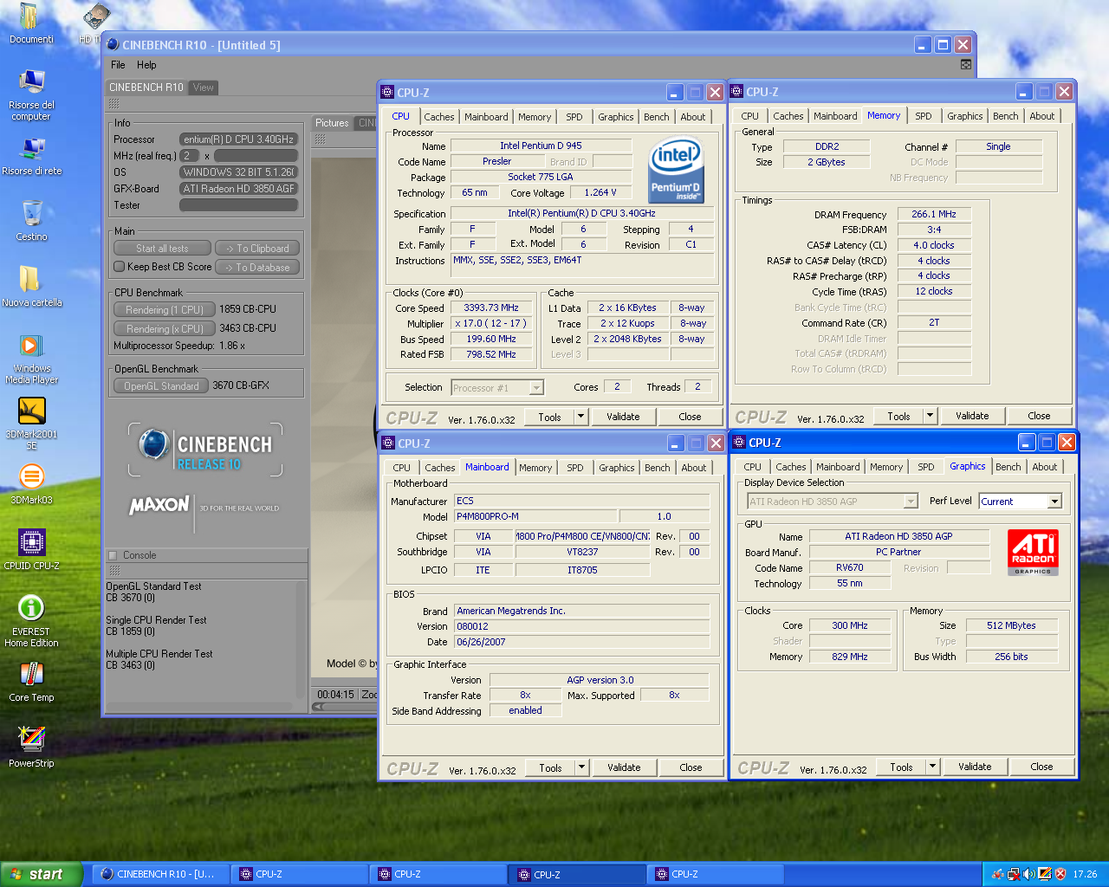
Task: Toggle Keep Best CB Score checkbox
Action: (120, 267)
